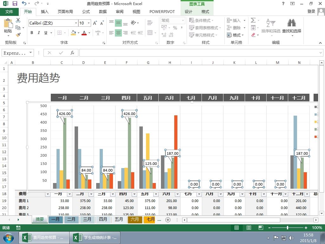Open the Calibri font name dropdown
The image size is (325, 244).
76,23
